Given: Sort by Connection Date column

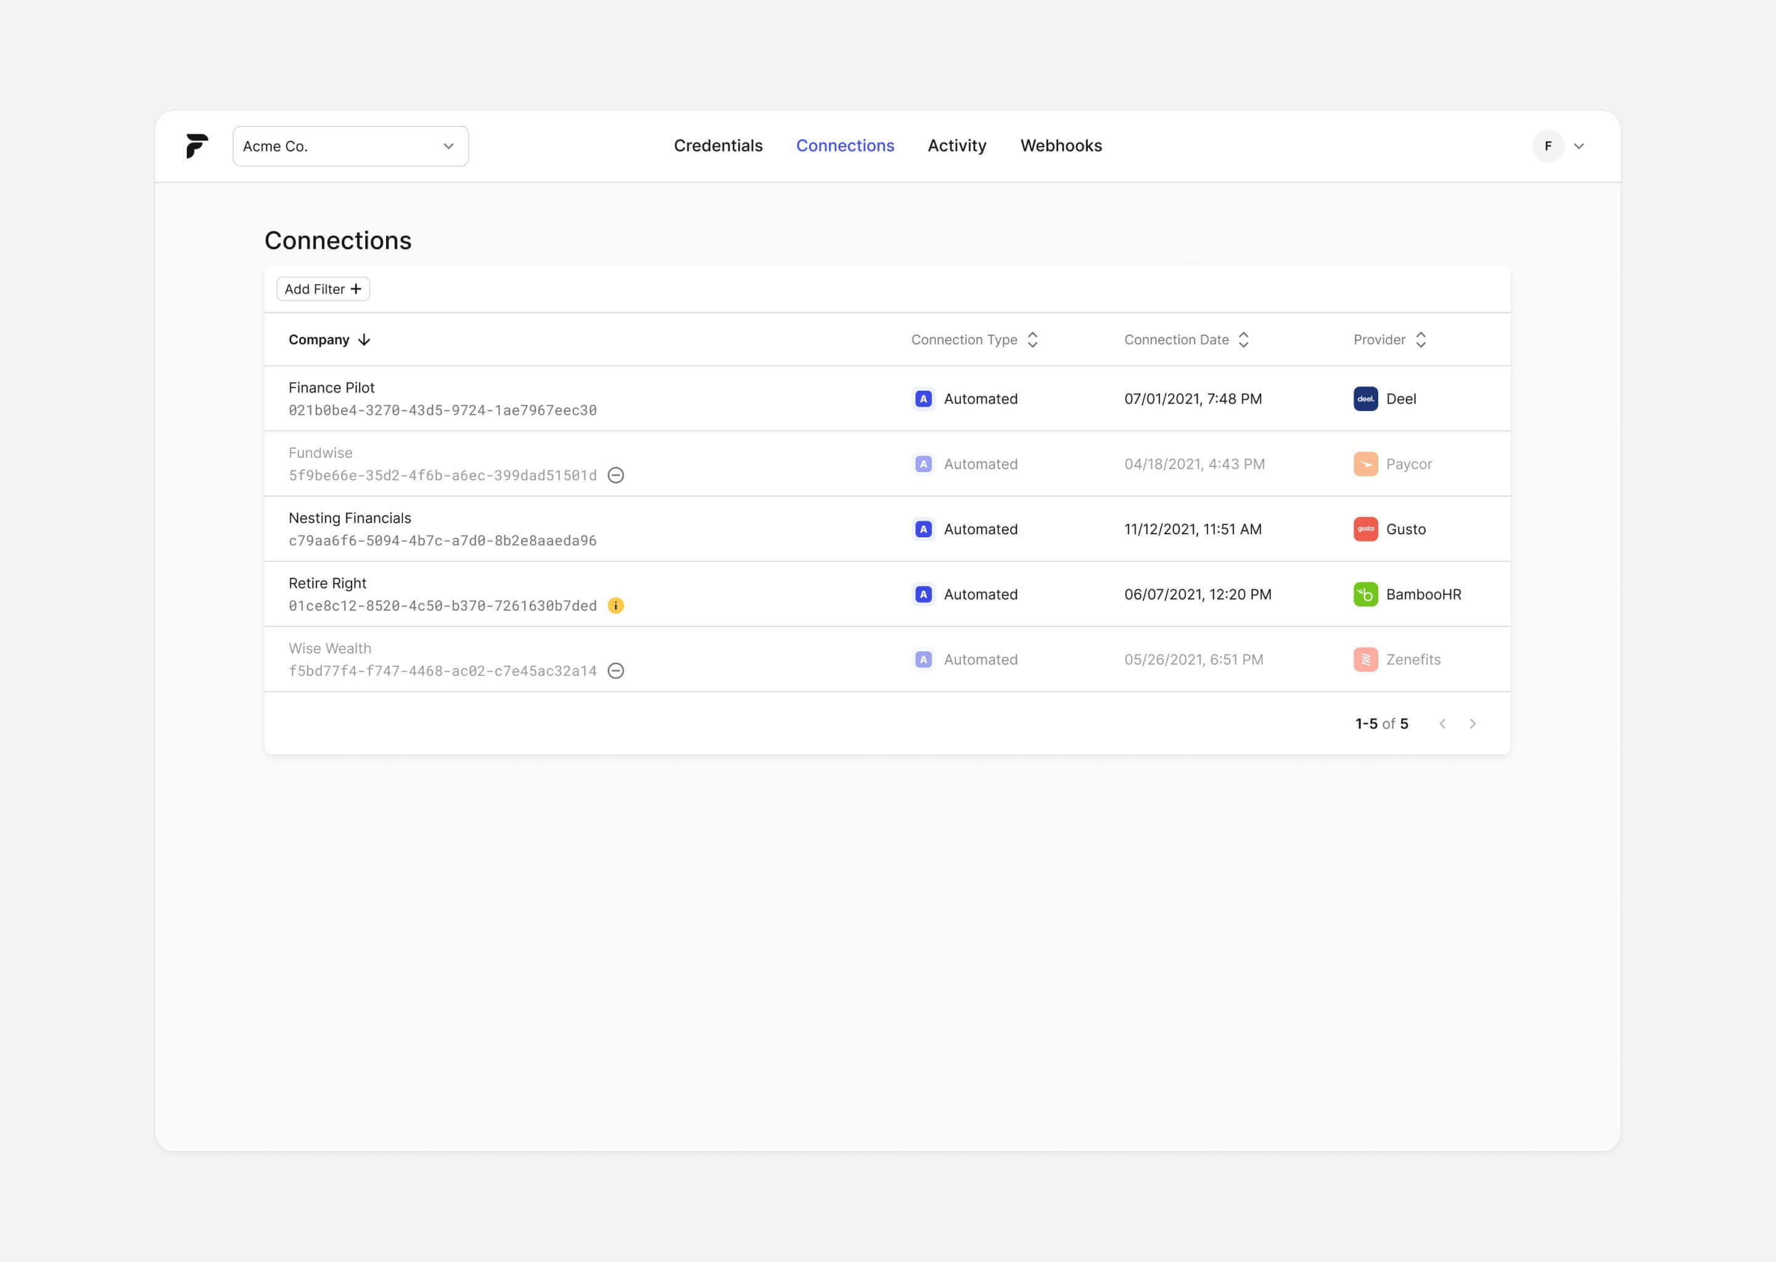Looking at the screenshot, I should (1177, 340).
